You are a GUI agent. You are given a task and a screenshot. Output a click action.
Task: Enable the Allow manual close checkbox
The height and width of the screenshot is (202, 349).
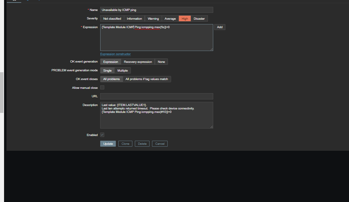coord(102,88)
